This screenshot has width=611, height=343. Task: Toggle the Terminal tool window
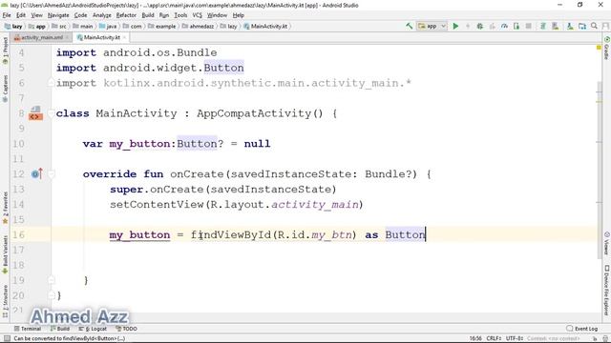(x=28, y=329)
